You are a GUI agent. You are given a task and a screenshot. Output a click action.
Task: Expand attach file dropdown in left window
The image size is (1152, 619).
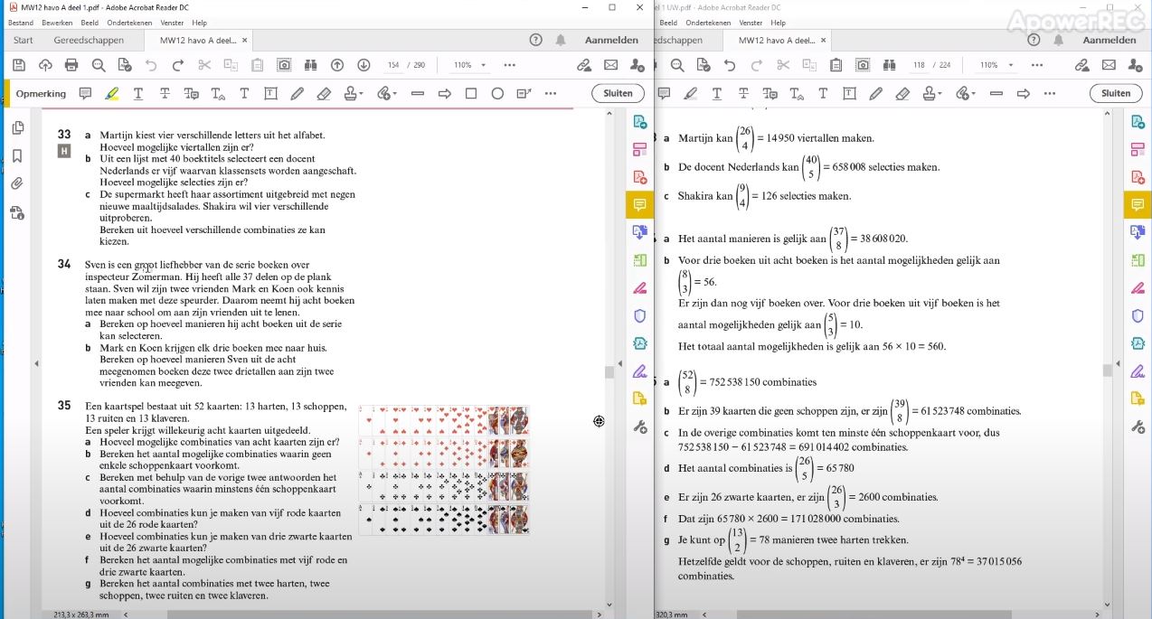click(394, 93)
